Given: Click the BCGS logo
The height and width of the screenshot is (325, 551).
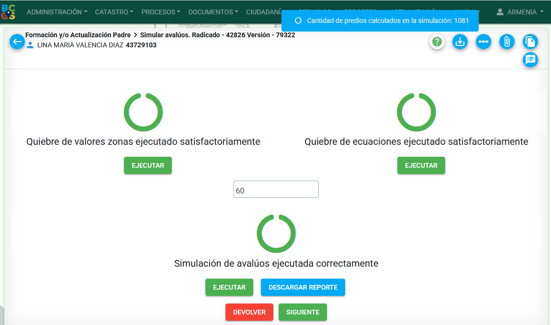Looking at the screenshot, I should [9, 12].
